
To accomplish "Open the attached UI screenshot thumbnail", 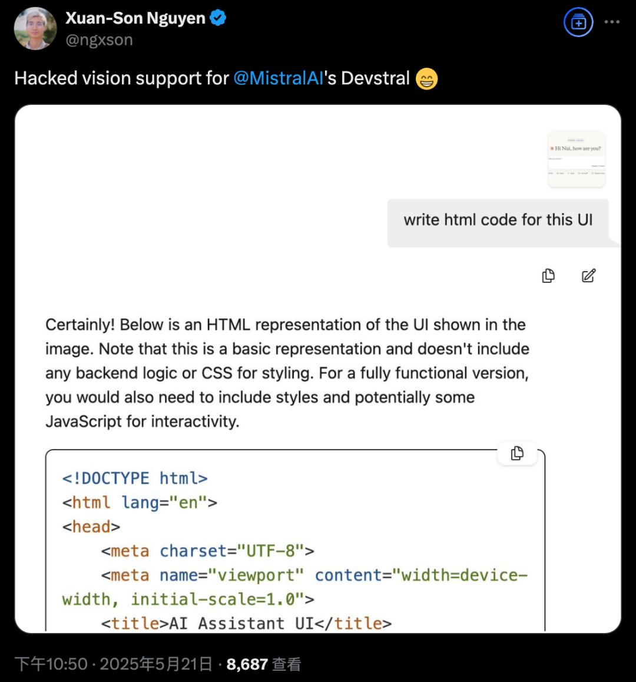I will (x=577, y=159).
